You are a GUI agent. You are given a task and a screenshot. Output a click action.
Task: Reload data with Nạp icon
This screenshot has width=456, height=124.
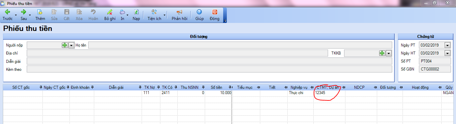(136, 12)
